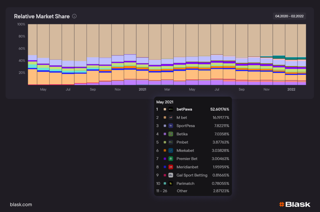320x212 pixels.
Task: Click the blask.com link
Action: (21, 204)
